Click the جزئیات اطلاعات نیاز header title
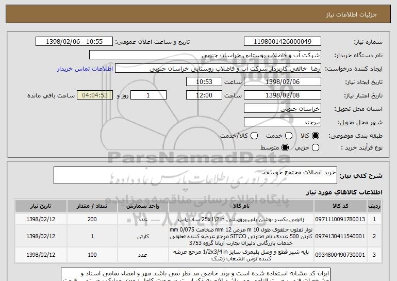Viewport: 397px width, 281px height. (x=351, y=14)
